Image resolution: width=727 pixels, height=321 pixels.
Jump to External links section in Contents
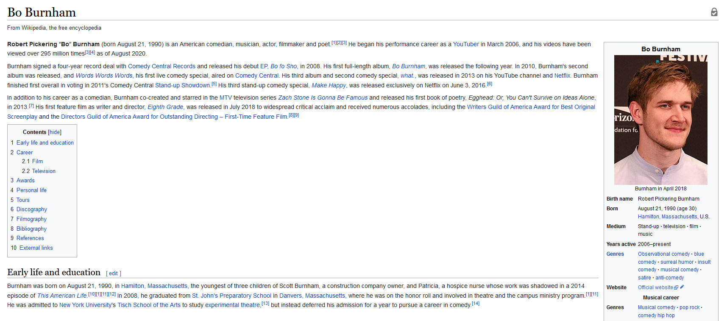[36, 248]
